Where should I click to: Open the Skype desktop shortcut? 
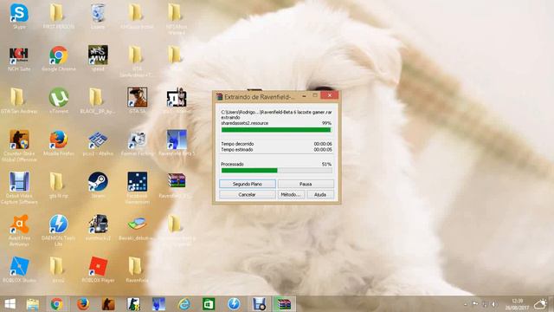pos(19,16)
